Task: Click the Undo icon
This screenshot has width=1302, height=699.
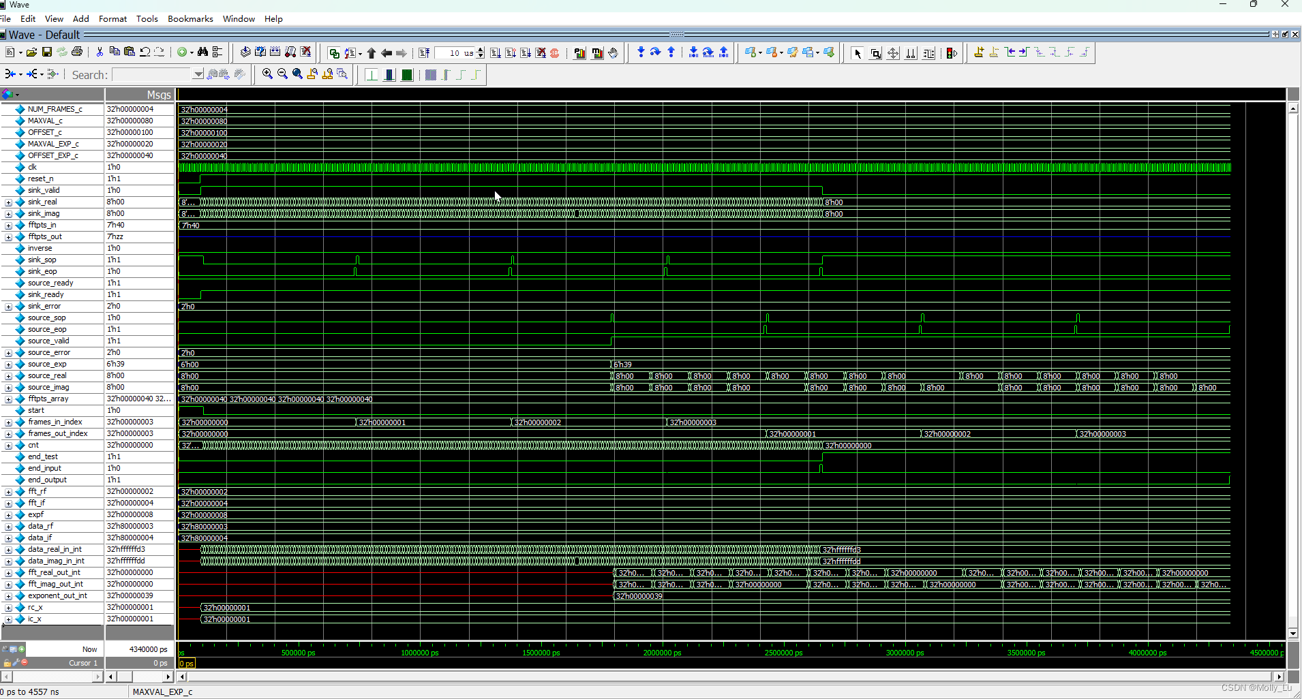Action: pos(145,52)
